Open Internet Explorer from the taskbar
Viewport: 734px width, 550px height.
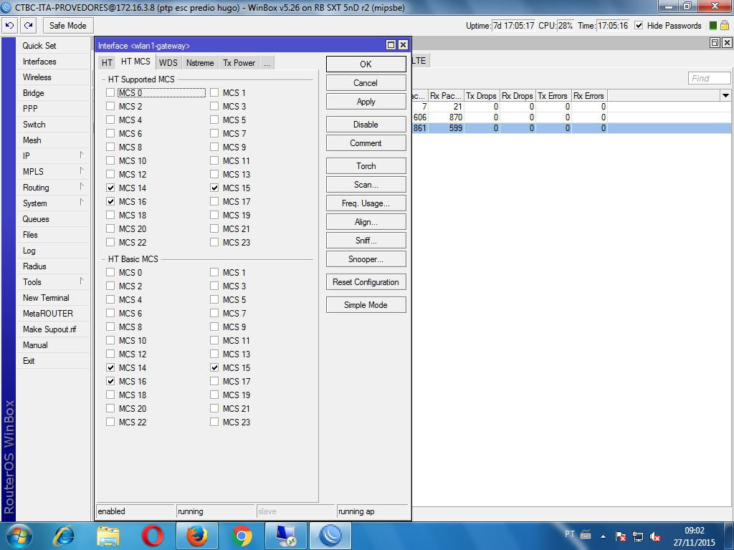coord(64,536)
